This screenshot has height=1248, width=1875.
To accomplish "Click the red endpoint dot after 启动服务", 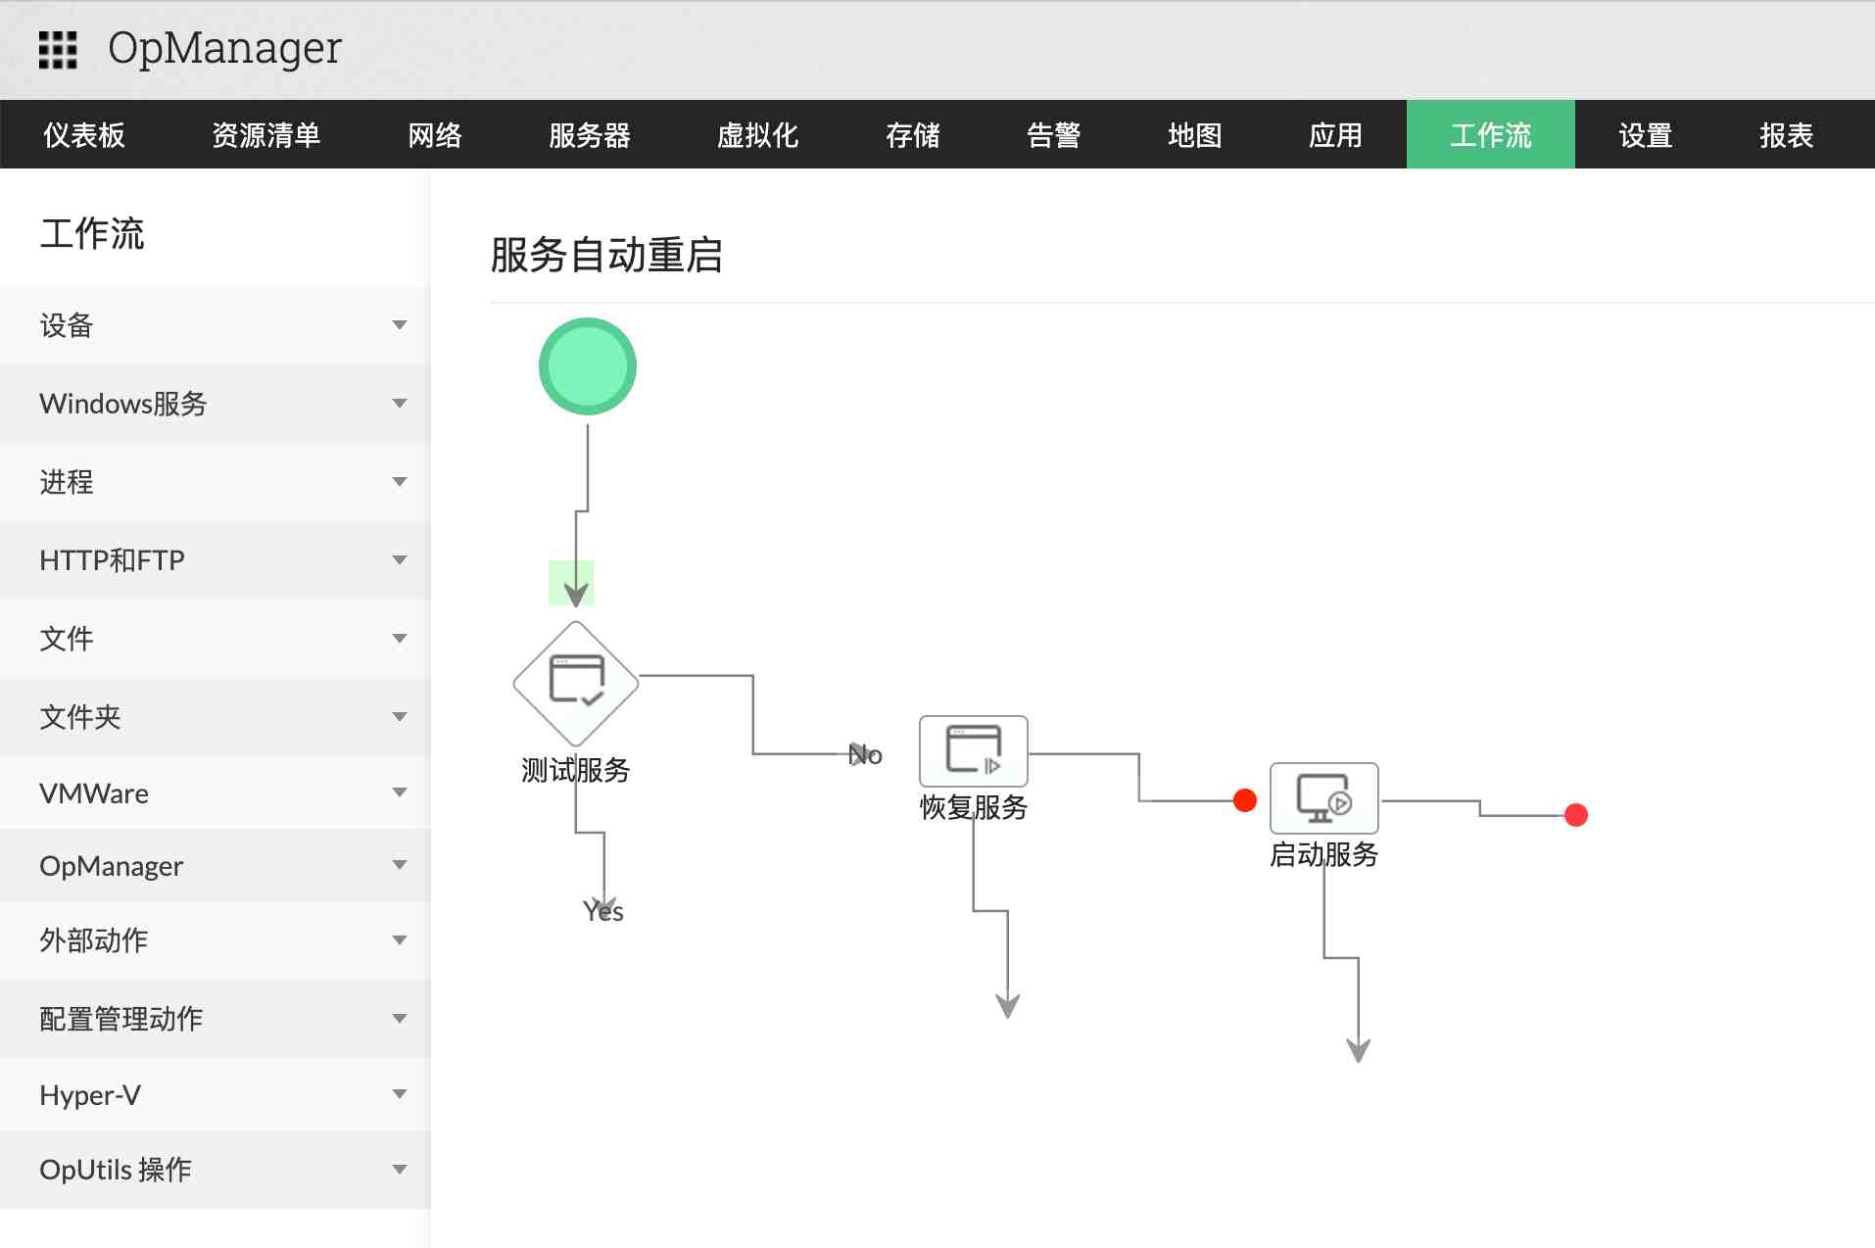I will point(1575,814).
